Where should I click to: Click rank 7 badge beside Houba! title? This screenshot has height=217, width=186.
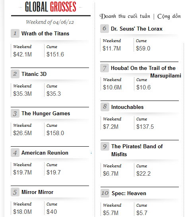click(105, 68)
